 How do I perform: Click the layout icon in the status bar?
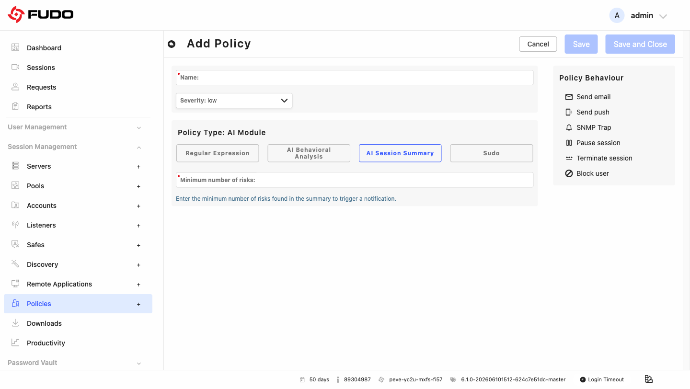point(649,379)
